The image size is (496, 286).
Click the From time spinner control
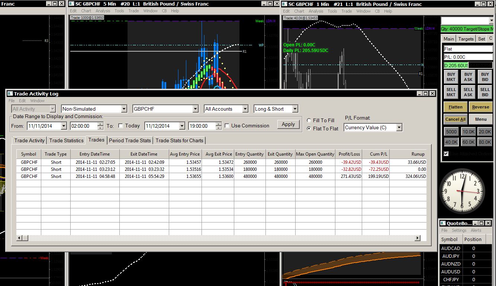point(100,126)
